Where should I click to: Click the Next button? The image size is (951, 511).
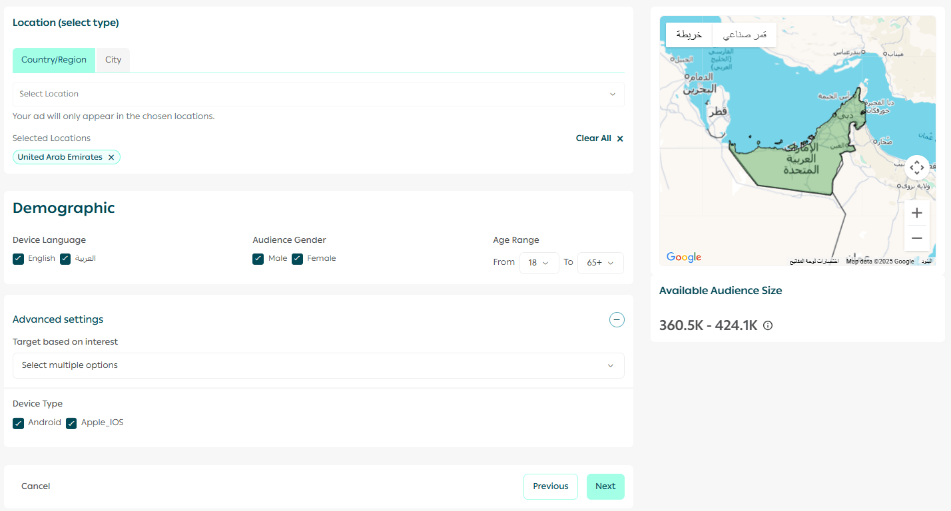(605, 486)
